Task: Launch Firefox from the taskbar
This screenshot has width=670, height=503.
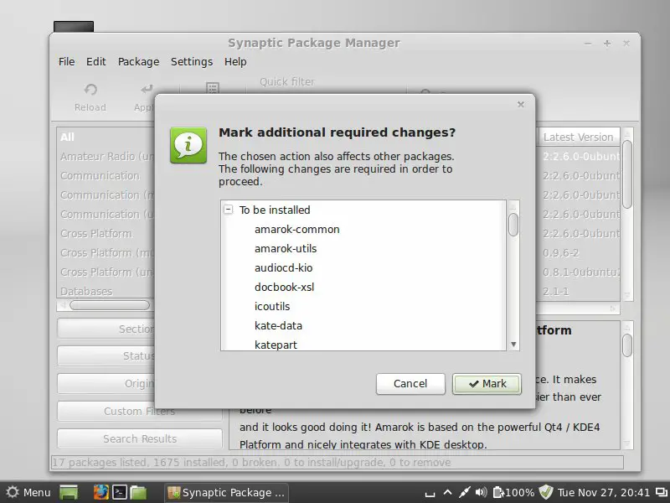Action: pyautogui.click(x=100, y=492)
